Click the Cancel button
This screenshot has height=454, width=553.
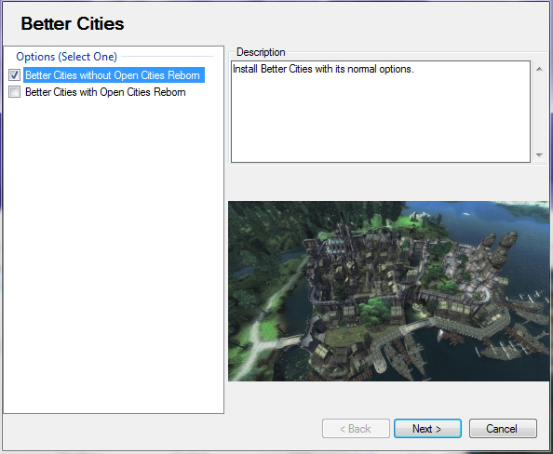click(503, 429)
